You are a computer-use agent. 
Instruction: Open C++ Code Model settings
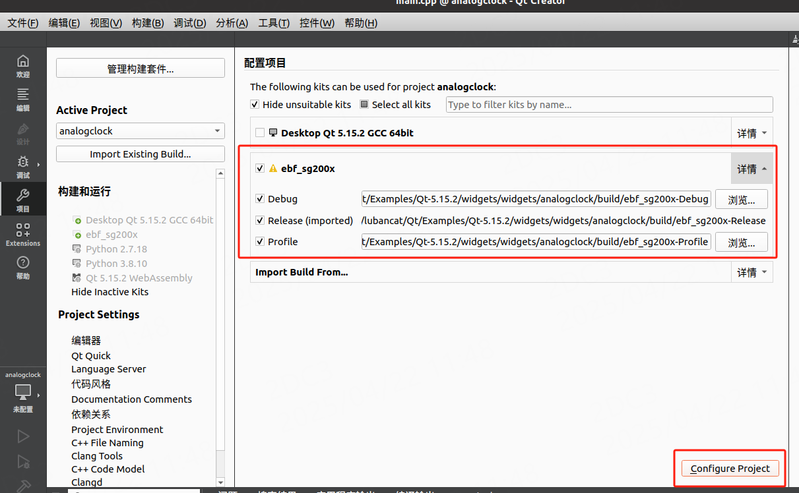pyautogui.click(x=108, y=469)
